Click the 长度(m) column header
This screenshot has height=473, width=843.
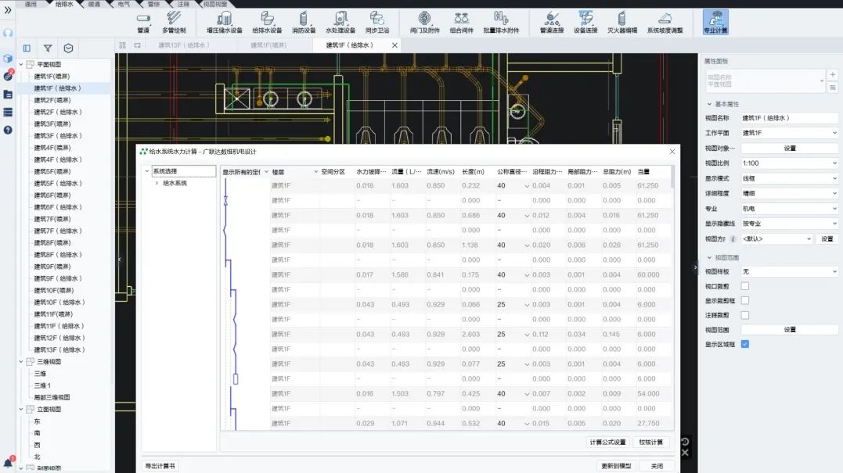coord(473,172)
